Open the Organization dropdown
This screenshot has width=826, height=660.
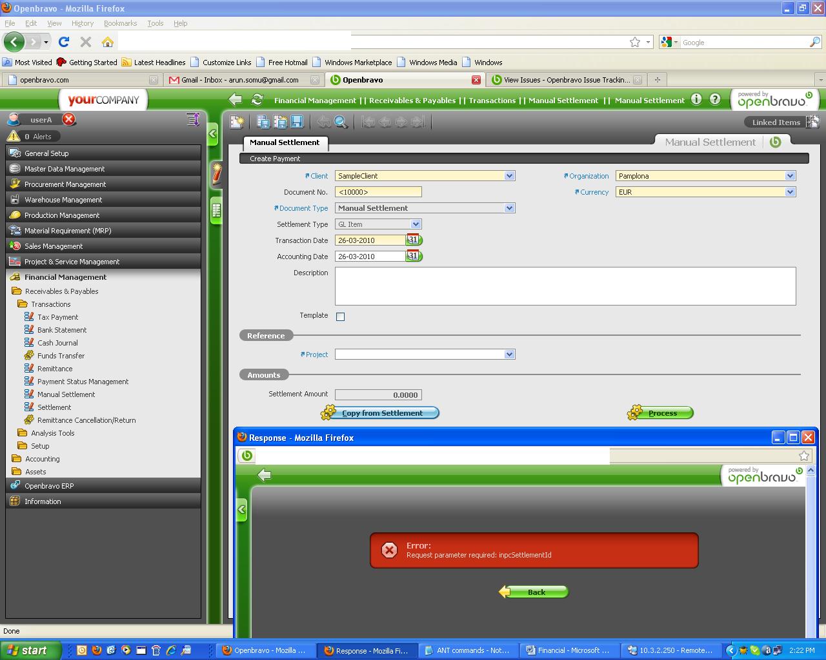pos(790,175)
